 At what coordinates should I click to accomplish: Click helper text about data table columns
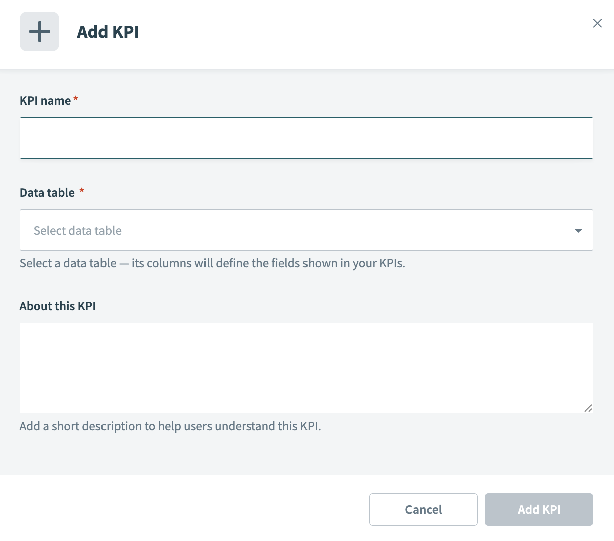click(x=212, y=263)
